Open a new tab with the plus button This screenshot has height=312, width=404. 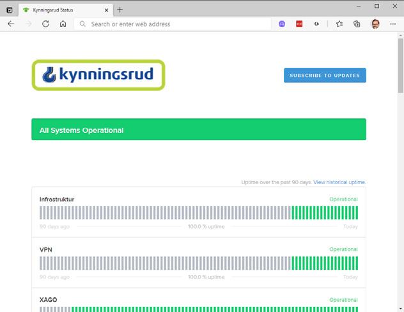point(120,10)
